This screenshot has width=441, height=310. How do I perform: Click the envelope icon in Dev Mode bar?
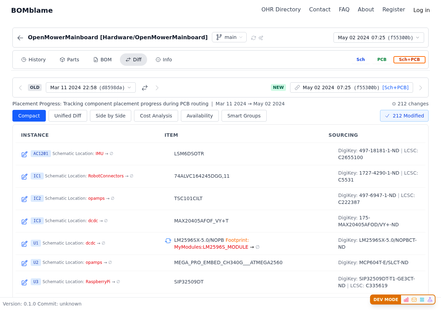[x=414, y=300]
